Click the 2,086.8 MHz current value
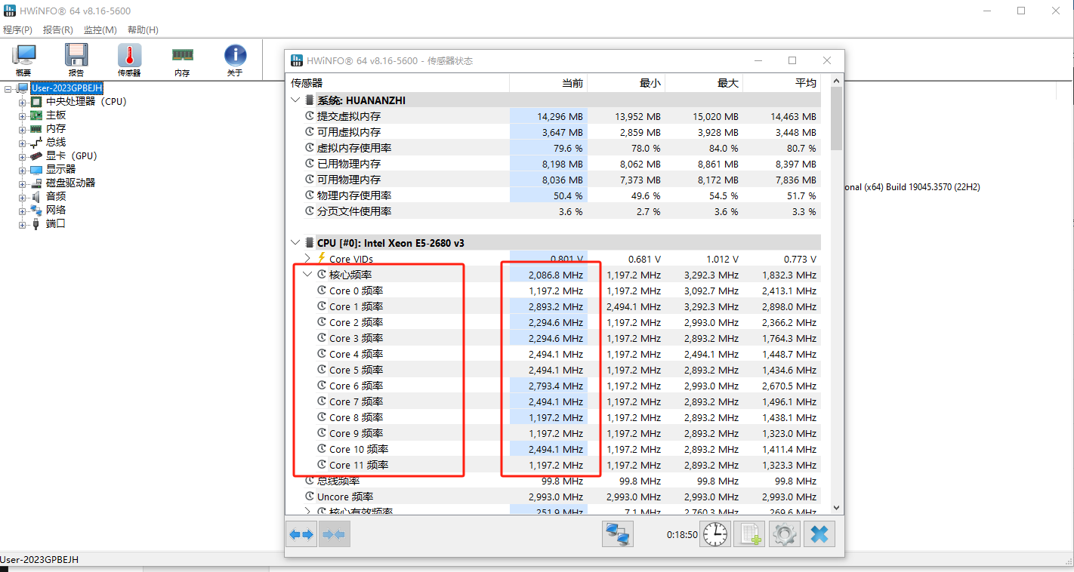 [x=556, y=275]
